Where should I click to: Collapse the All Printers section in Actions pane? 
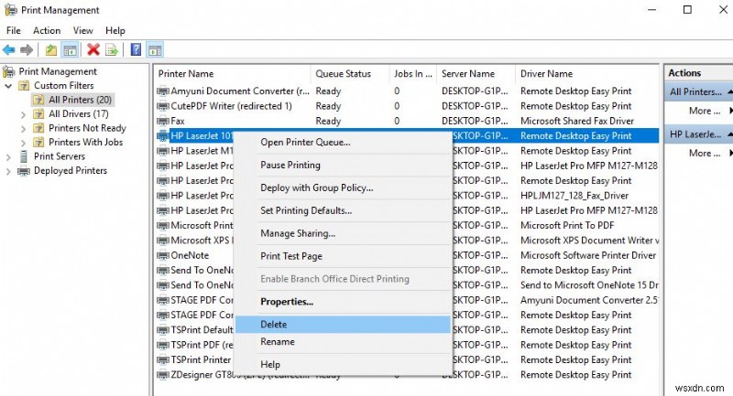[729, 91]
